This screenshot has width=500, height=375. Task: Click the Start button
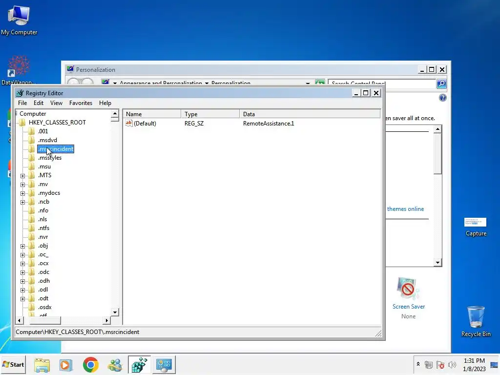(13, 364)
